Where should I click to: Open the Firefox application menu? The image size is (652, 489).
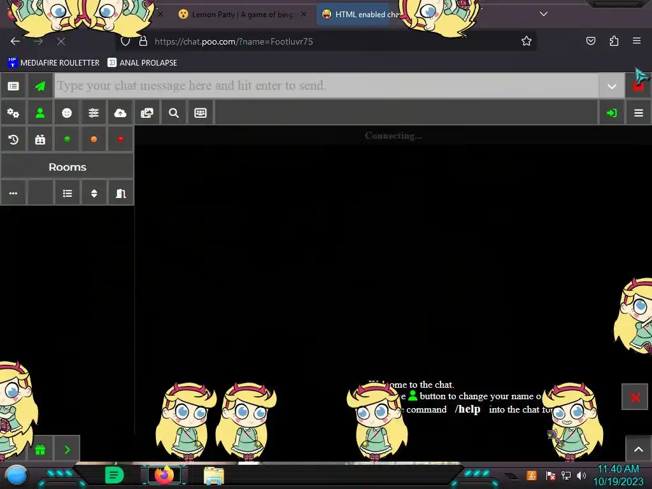pyautogui.click(x=637, y=41)
